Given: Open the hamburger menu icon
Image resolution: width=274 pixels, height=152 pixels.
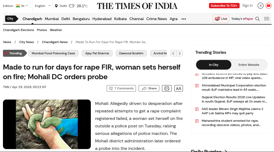Looking at the screenshot, I should tap(266, 19).
